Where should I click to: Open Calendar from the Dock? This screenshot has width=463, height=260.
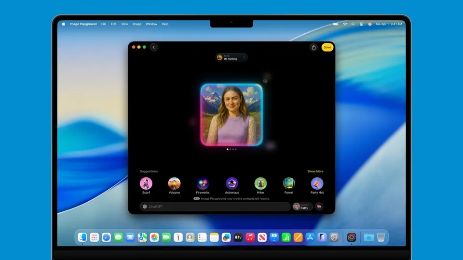[178, 237]
